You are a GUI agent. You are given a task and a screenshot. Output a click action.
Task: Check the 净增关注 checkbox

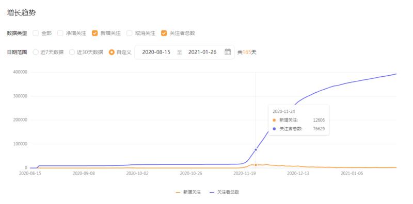click(60, 33)
